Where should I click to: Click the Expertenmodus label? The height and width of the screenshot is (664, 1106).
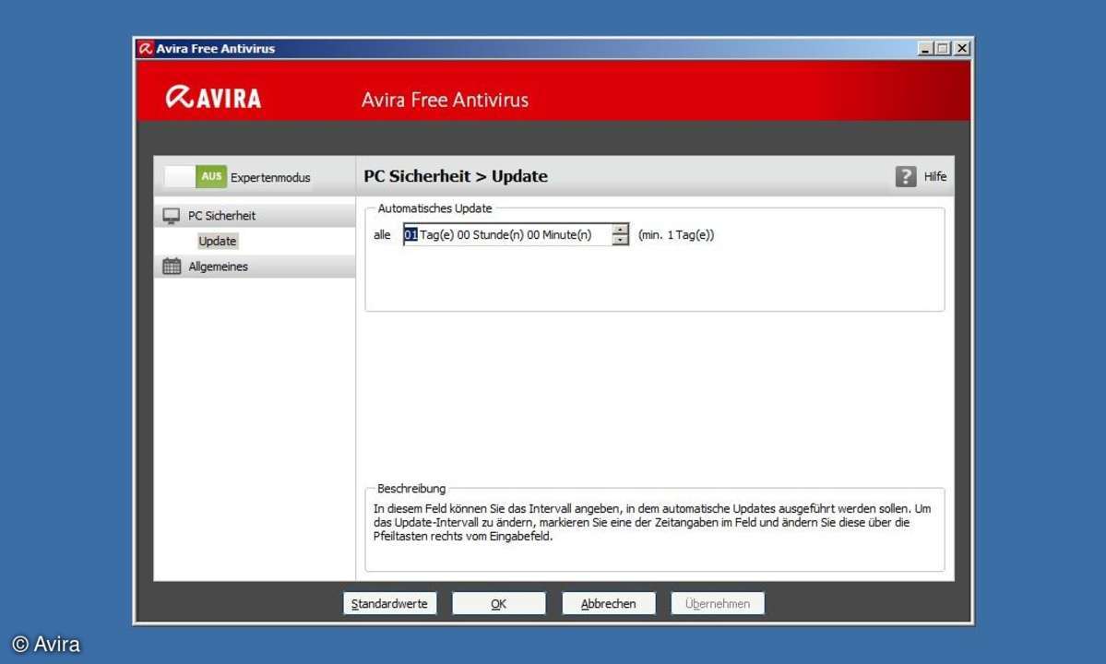[270, 178]
